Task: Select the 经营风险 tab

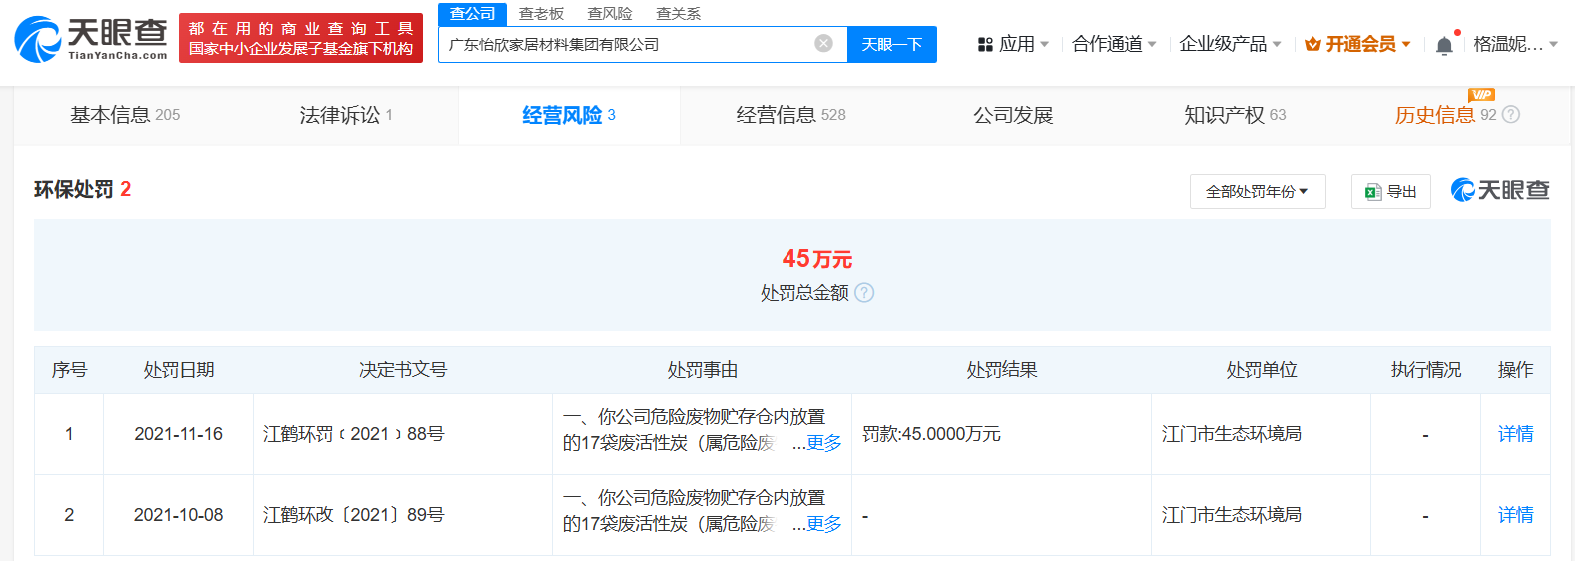Action: (569, 115)
